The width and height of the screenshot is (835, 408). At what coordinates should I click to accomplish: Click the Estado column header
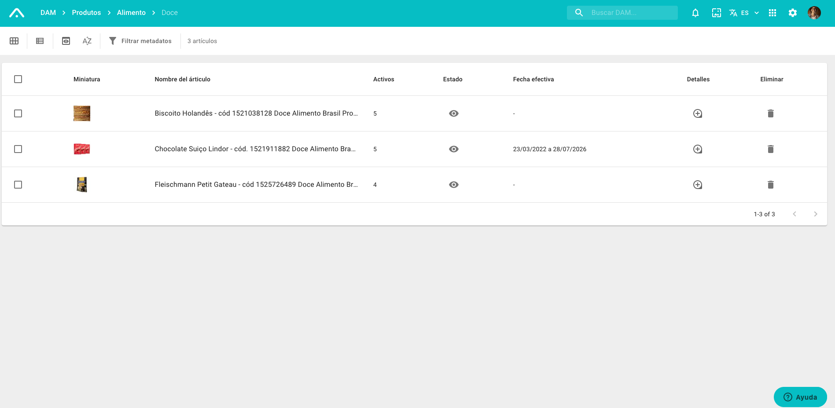[452, 79]
